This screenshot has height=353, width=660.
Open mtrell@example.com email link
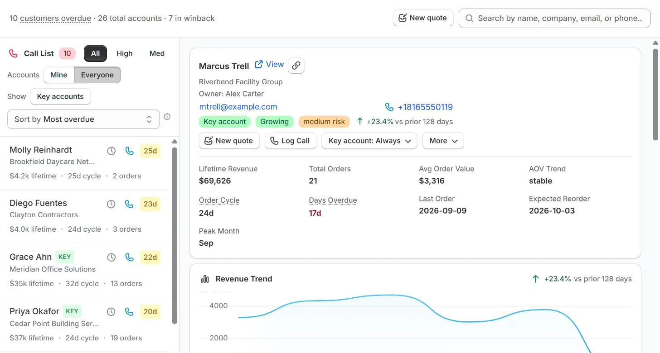(x=238, y=107)
